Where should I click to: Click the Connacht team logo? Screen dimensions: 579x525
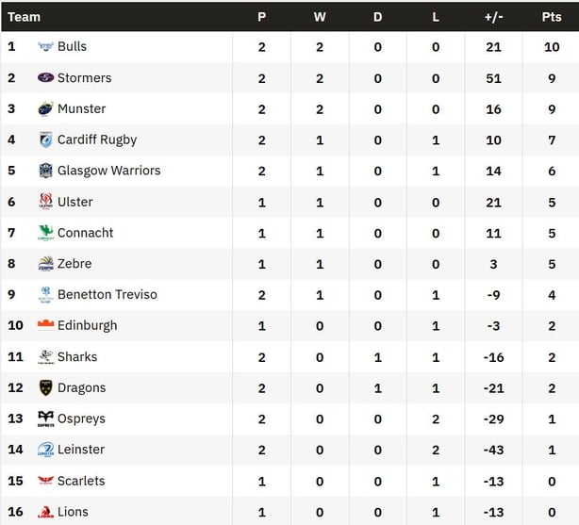pos(45,233)
